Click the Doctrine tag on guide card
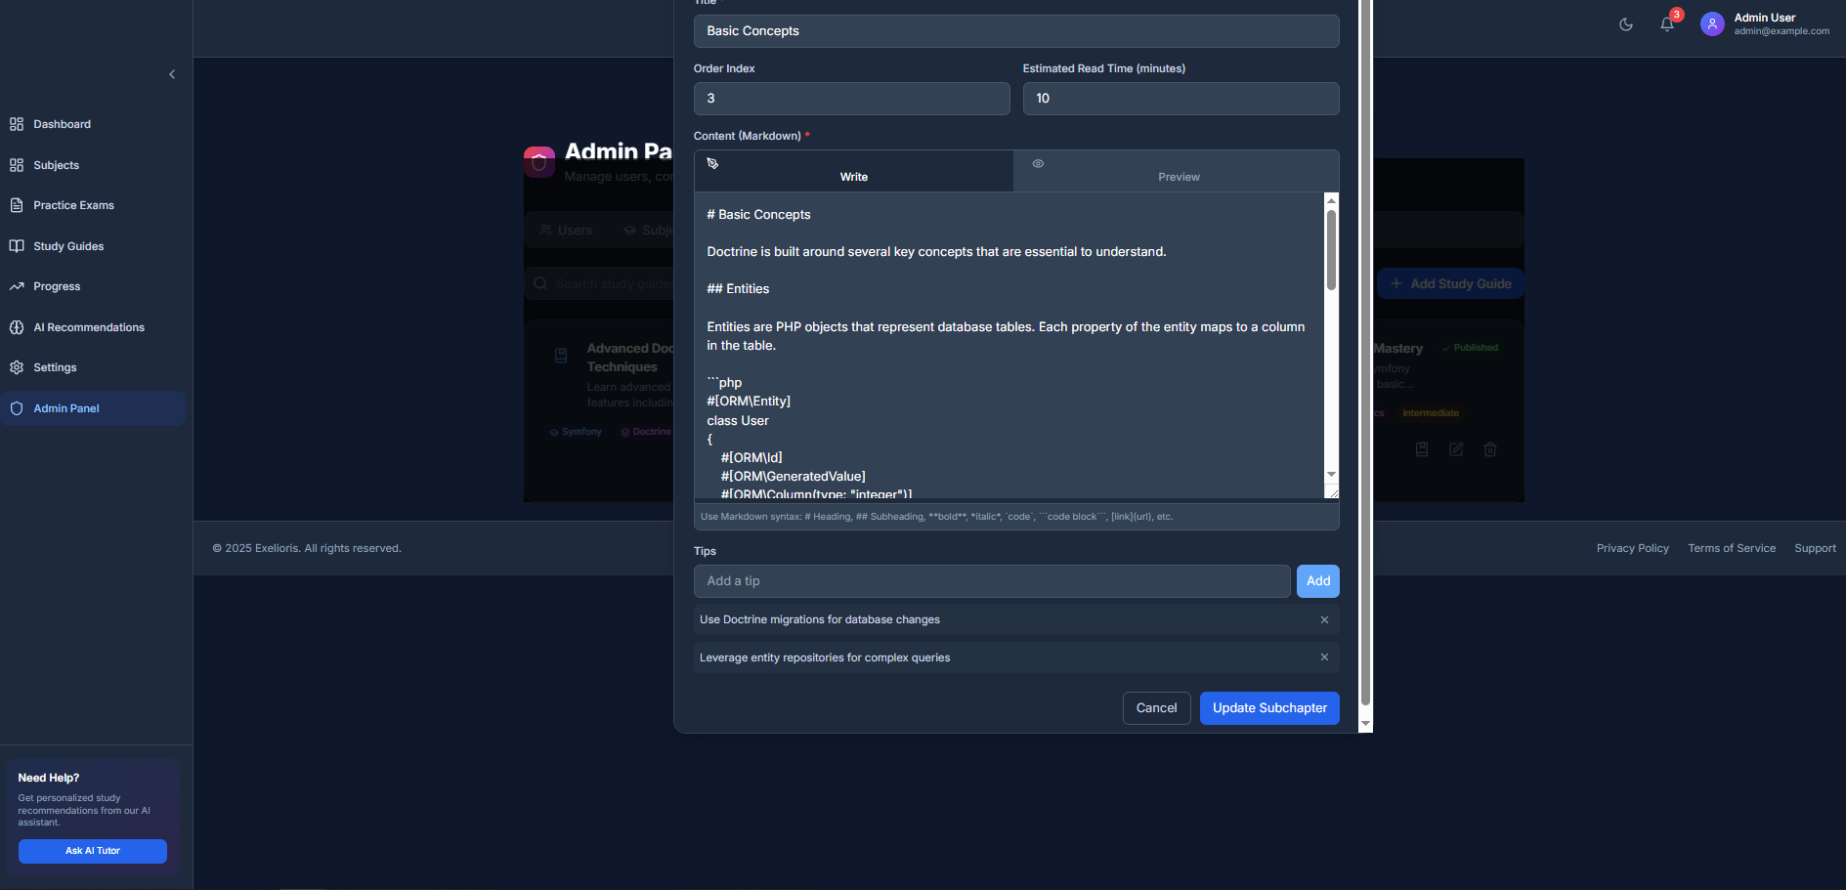This screenshot has height=890, width=1846. [x=646, y=432]
